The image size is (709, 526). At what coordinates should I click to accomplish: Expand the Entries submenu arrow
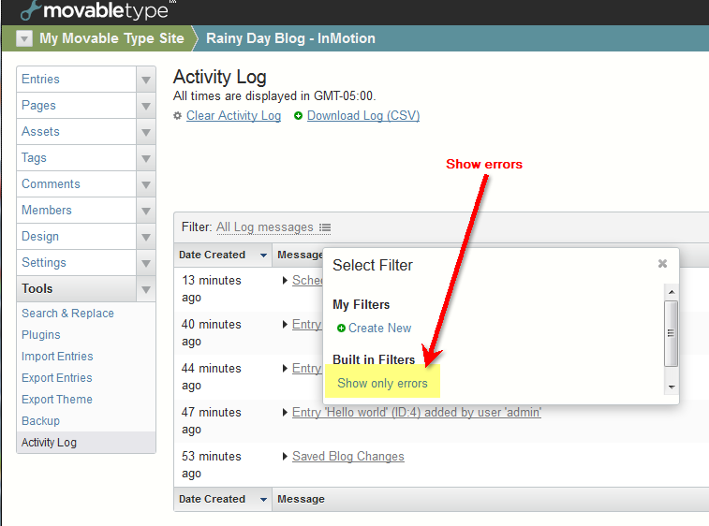pyautogui.click(x=145, y=80)
